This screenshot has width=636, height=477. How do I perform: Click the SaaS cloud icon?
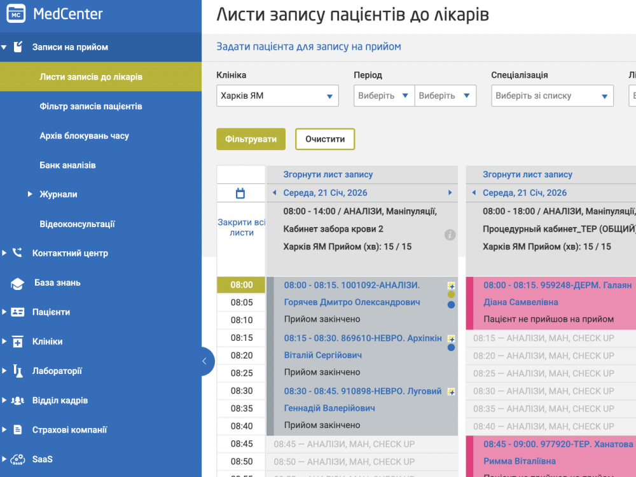click(17, 459)
